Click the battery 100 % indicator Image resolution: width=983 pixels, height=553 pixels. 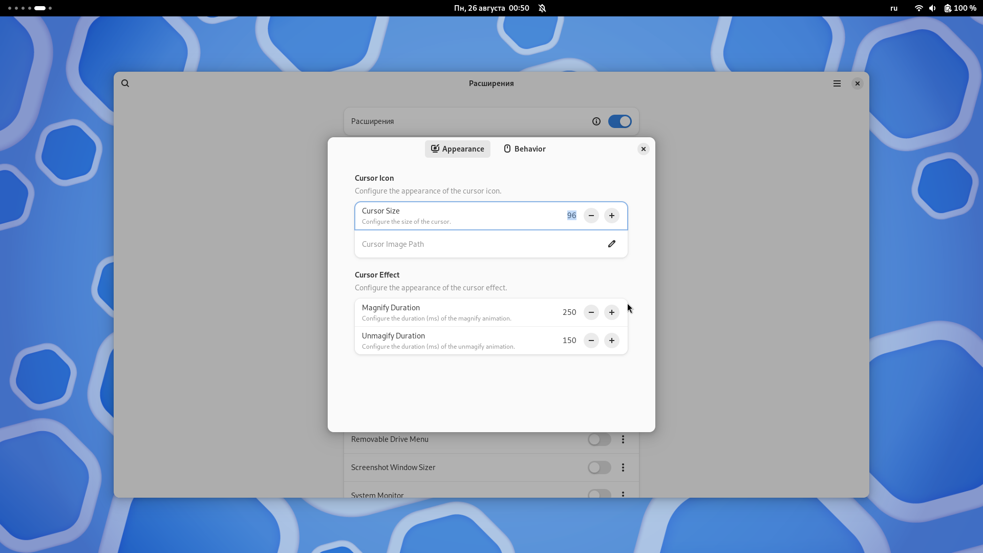coord(960,8)
